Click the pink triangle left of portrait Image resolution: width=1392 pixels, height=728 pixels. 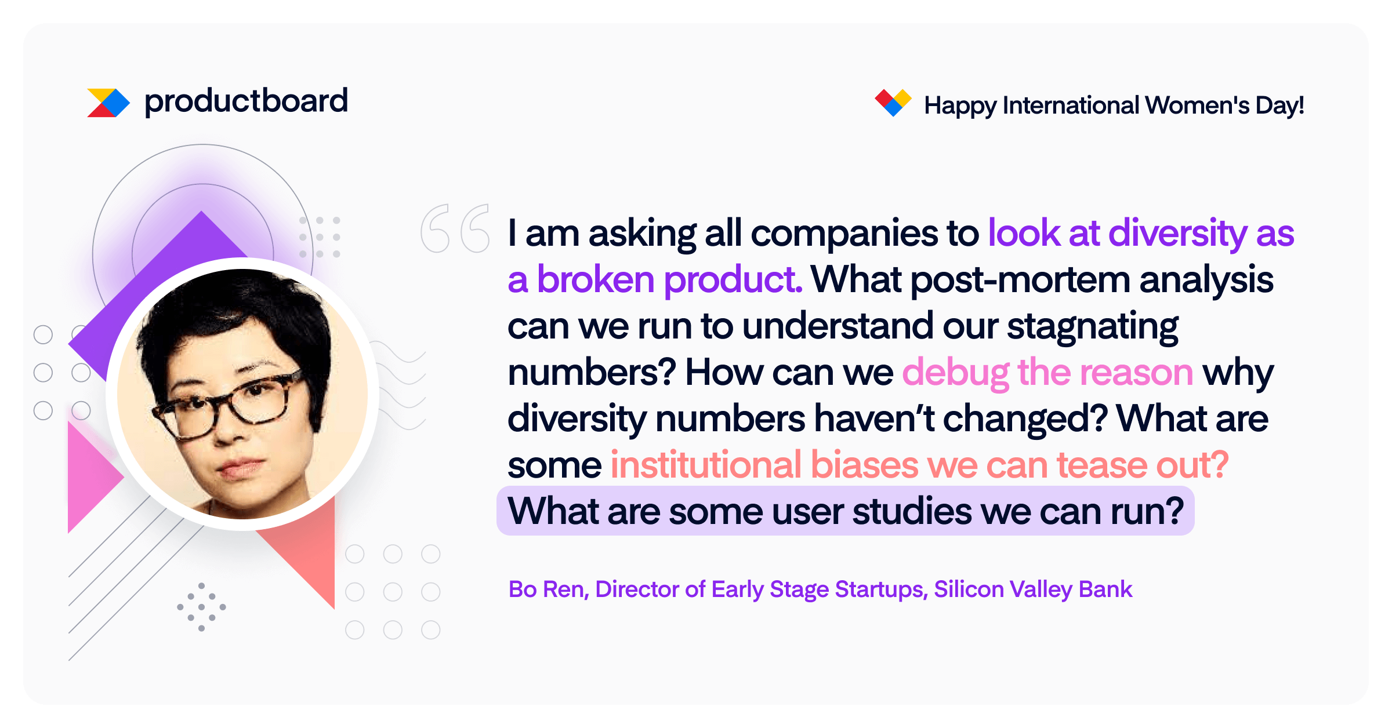[93, 476]
